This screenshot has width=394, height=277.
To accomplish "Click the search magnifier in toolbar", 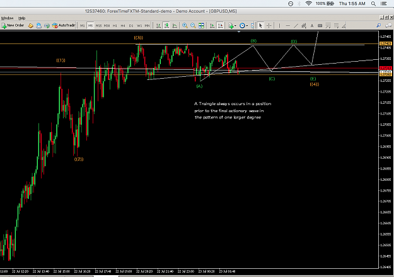I will tap(379, 26).
